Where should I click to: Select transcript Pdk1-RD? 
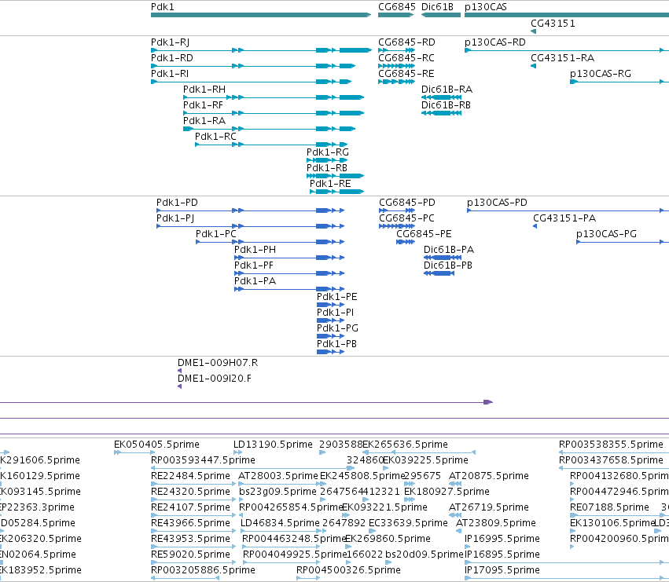pos(253,66)
